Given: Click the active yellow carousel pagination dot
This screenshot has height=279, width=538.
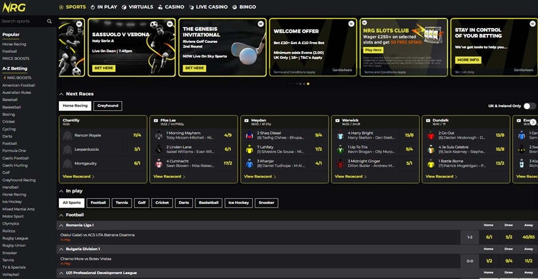Looking at the screenshot, I should point(308,84).
